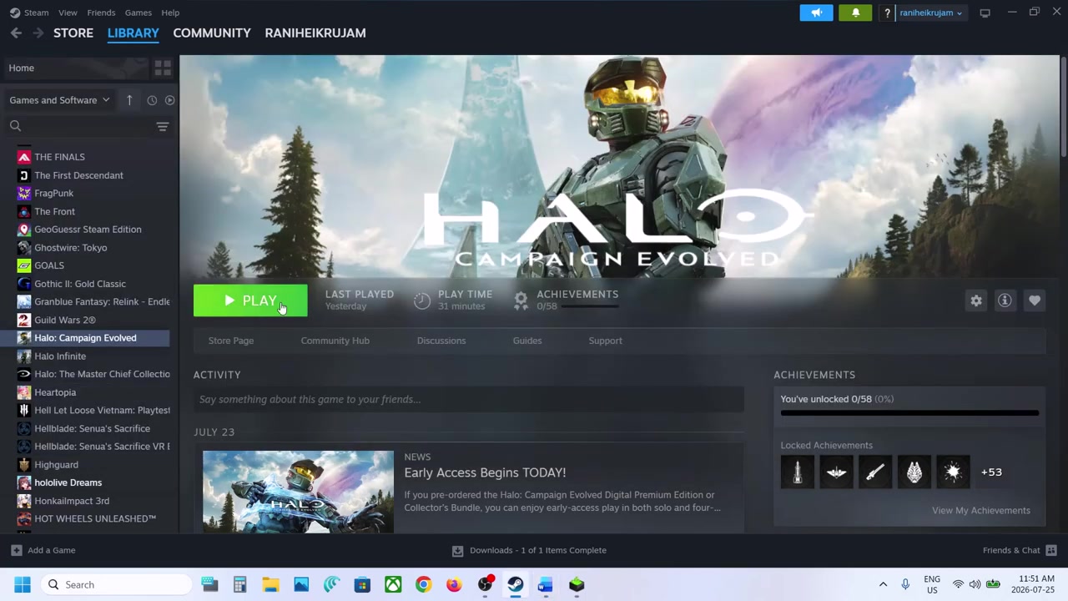
Task: Open the Early Access Begins TODAY article
Action: (485, 472)
